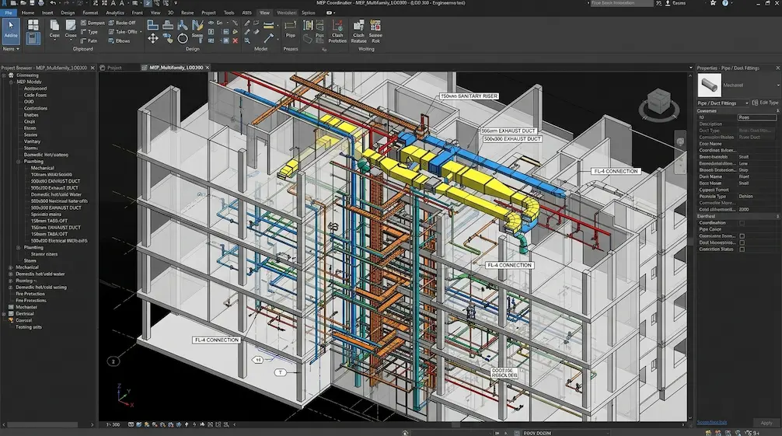Select the Elbows tool icon
The height and width of the screenshot is (436, 782).
[x=119, y=41]
